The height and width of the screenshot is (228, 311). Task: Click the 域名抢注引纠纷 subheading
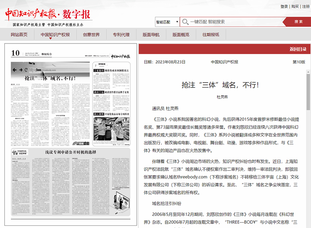click(167, 204)
